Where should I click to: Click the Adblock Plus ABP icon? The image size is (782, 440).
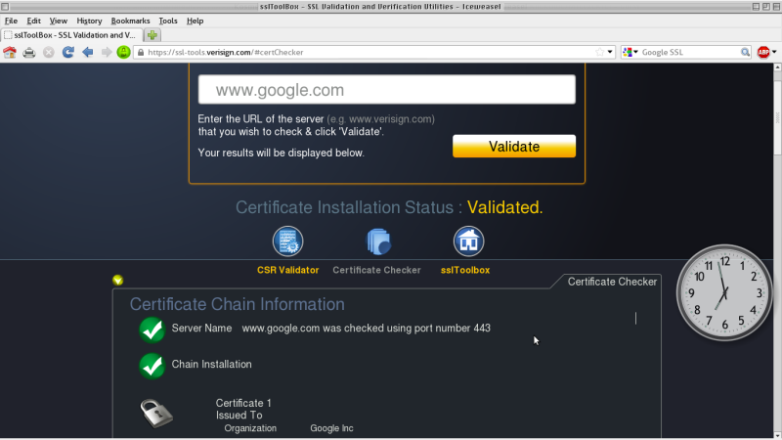pos(763,52)
